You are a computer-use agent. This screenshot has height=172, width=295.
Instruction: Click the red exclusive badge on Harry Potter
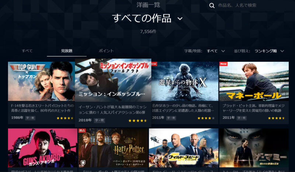click(82, 130)
